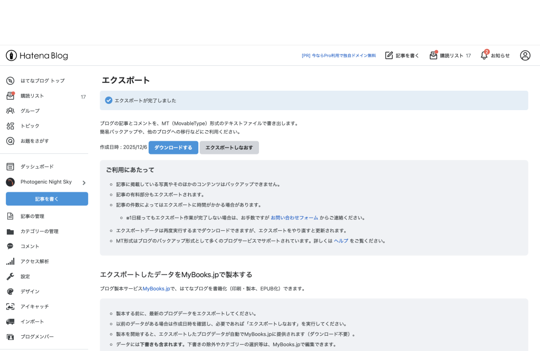Click the 設定 wrench icon in sidebar
Image resolution: width=540 pixels, height=351 pixels.
10,276
